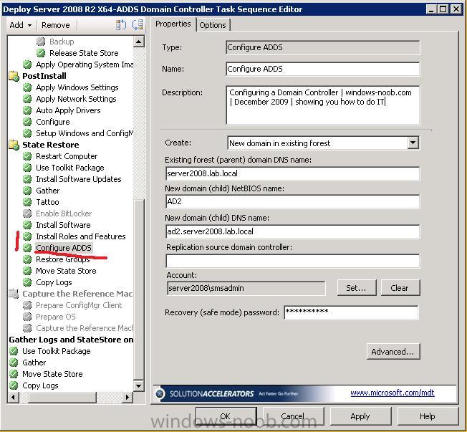Click the check icon beside Tattoo step
The width and height of the screenshot is (467, 432).
[27, 202]
